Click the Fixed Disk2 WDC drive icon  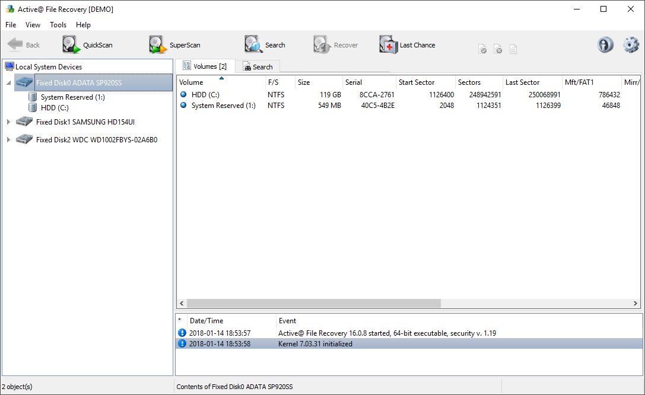click(24, 139)
